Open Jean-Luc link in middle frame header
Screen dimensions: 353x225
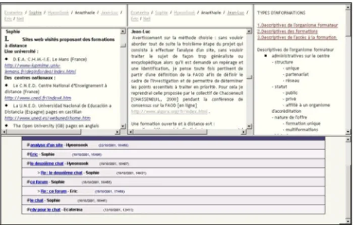[236, 13]
